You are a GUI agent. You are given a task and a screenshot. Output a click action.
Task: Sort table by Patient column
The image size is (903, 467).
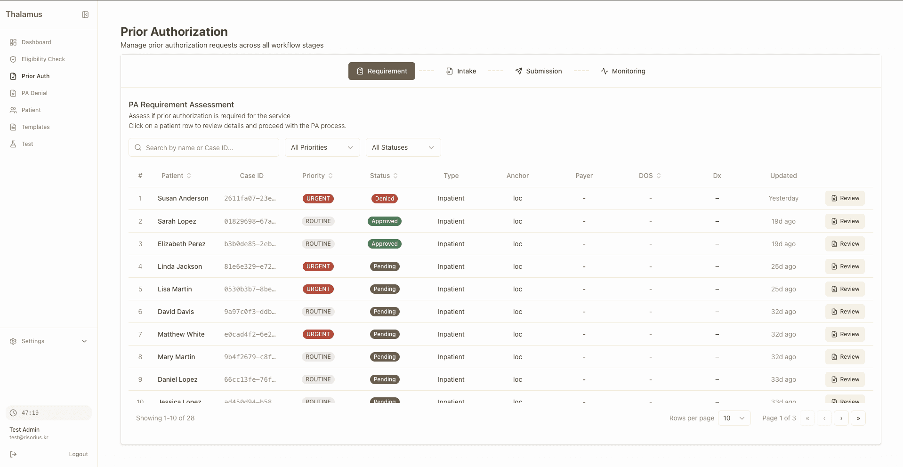point(176,176)
